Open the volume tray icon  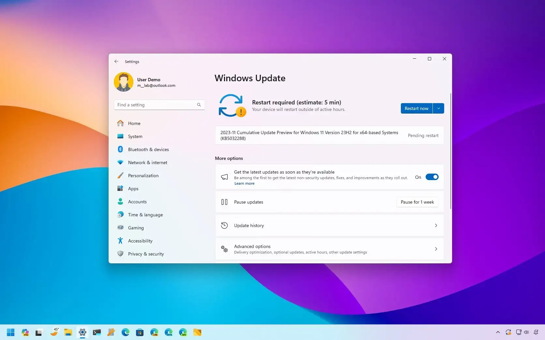(526, 332)
